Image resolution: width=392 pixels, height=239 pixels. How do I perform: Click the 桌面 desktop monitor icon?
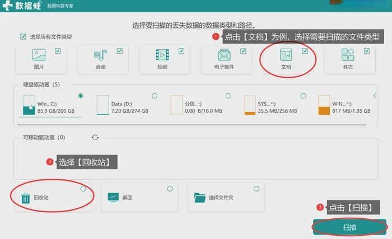(x=113, y=197)
